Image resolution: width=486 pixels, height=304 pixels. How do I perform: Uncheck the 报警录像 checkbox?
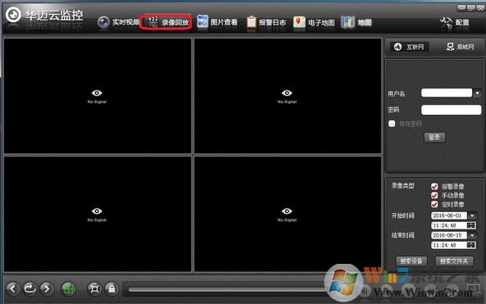pyautogui.click(x=434, y=186)
